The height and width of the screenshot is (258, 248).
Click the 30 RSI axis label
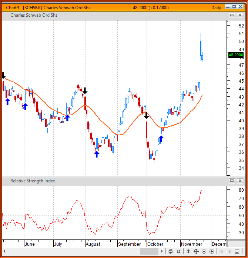[x=241, y=233]
